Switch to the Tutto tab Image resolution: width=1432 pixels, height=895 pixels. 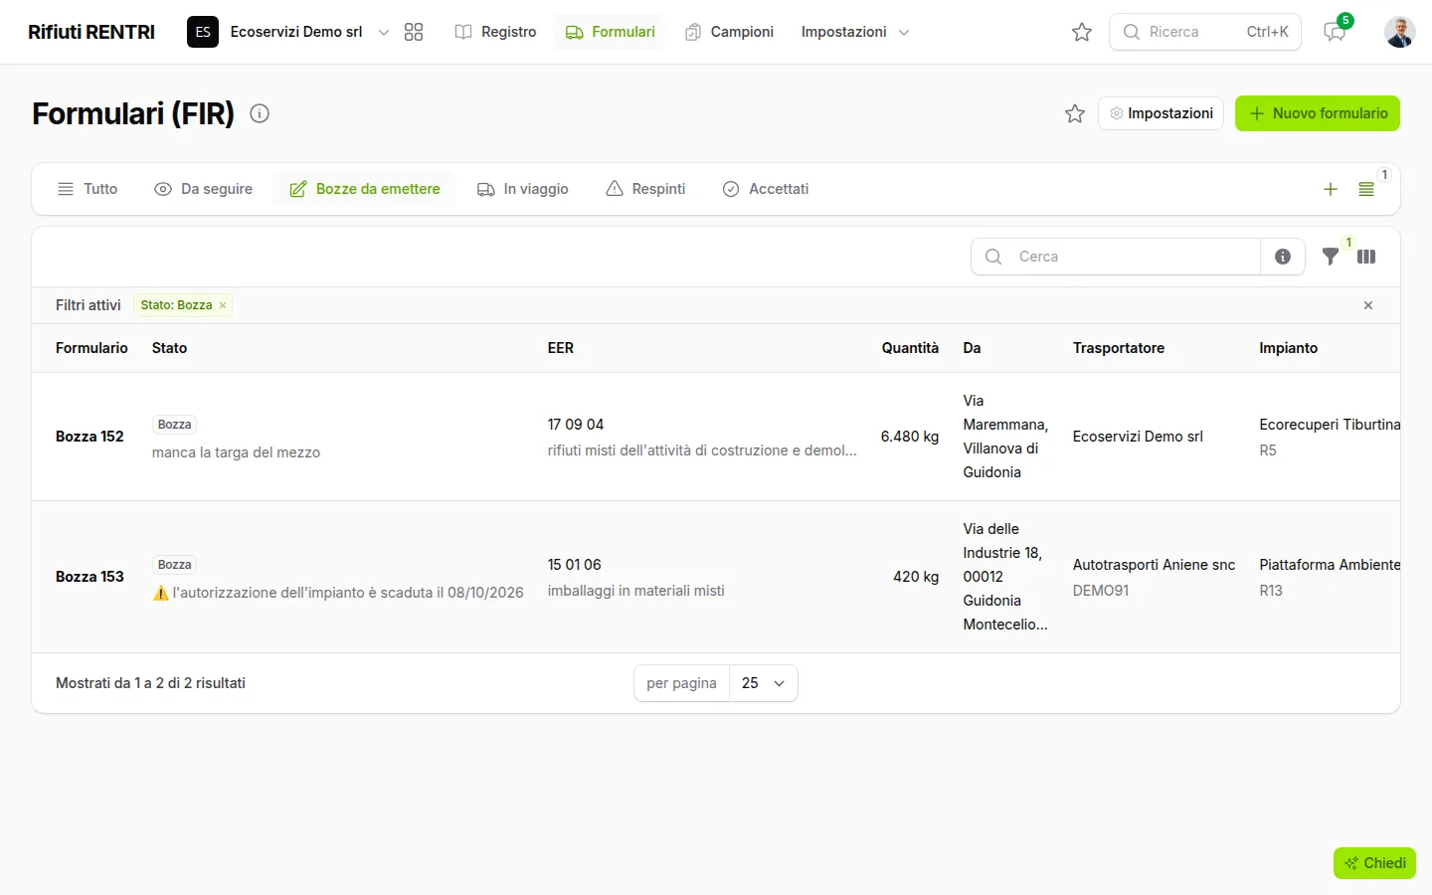88,189
